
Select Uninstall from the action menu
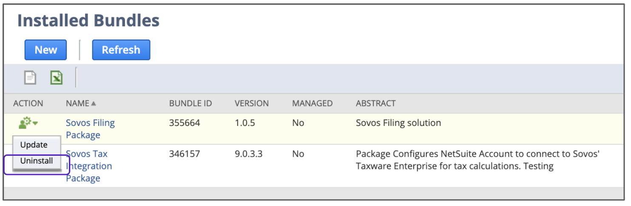[37, 161]
